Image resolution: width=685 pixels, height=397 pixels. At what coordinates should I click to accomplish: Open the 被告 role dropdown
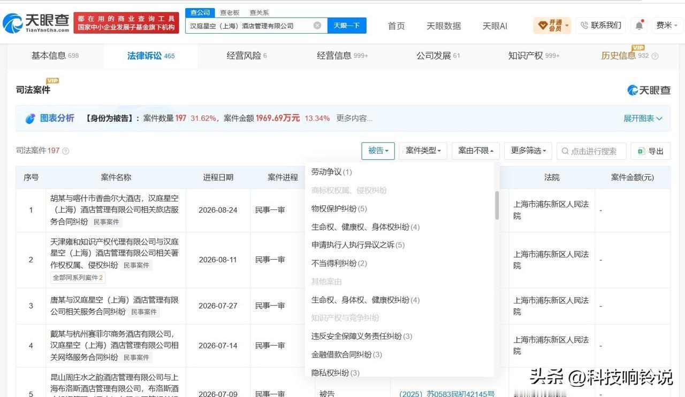[x=378, y=151]
